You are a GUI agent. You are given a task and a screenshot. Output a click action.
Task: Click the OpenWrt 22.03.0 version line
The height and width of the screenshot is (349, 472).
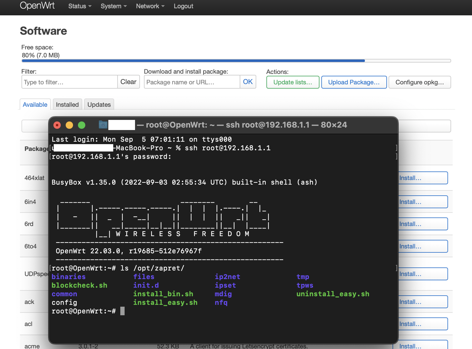(129, 251)
